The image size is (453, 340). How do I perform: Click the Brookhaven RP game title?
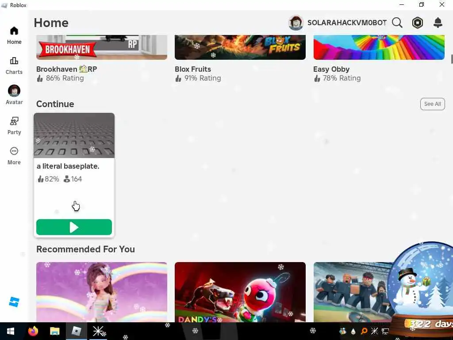pos(66,69)
